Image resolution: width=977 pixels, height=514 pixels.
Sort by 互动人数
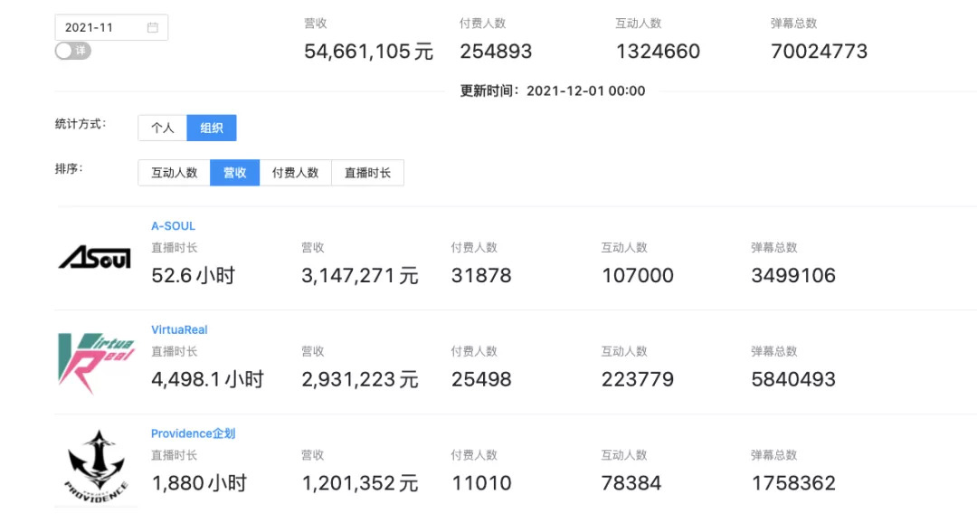pos(174,173)
